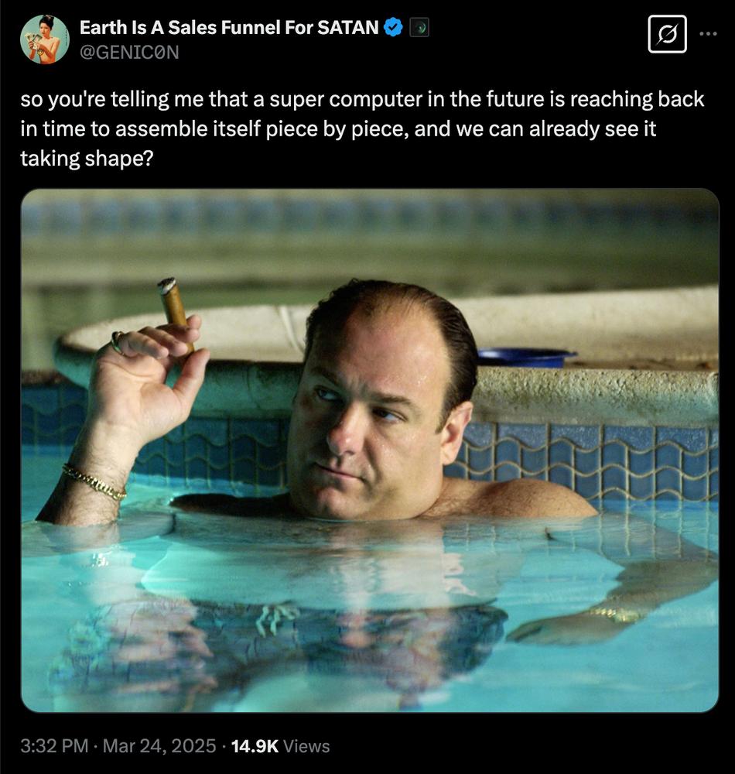Click the small affiliate badge after checkmark
This screenshot has width=735, height=774.
pyautogui.click(x=419, y=28)
